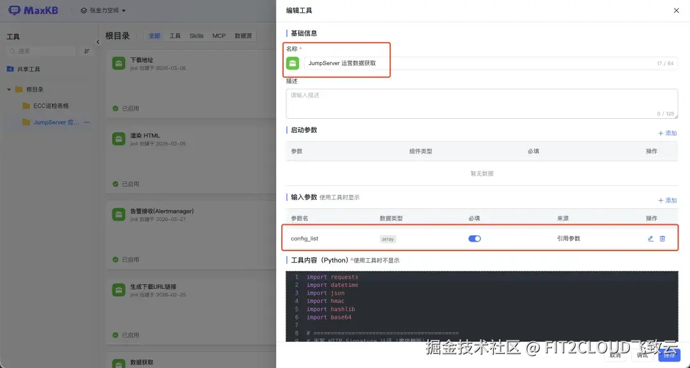The width and height of the screenshot is (690, 368).
Task: Delete the config_list parameter with trash icon
Action: [x=663, y=238]
